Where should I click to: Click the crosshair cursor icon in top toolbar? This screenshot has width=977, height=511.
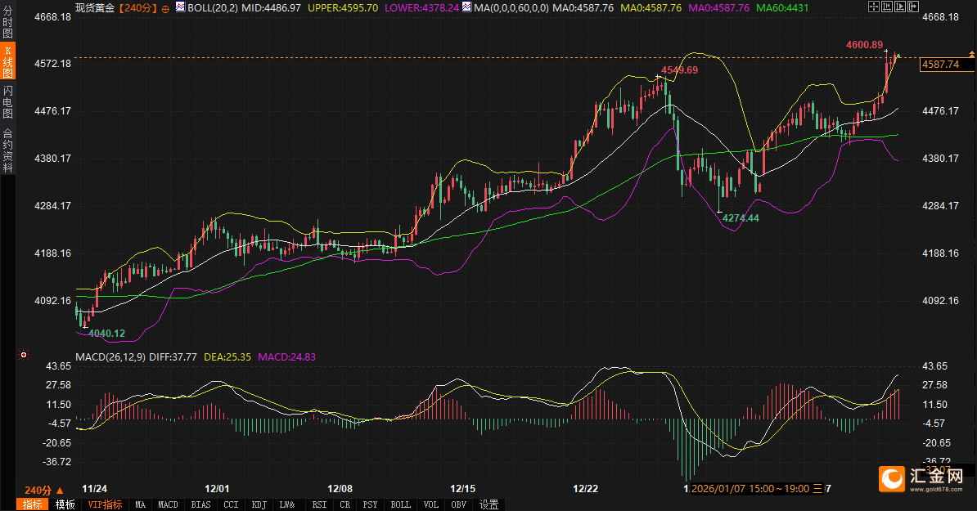point(875,7)
